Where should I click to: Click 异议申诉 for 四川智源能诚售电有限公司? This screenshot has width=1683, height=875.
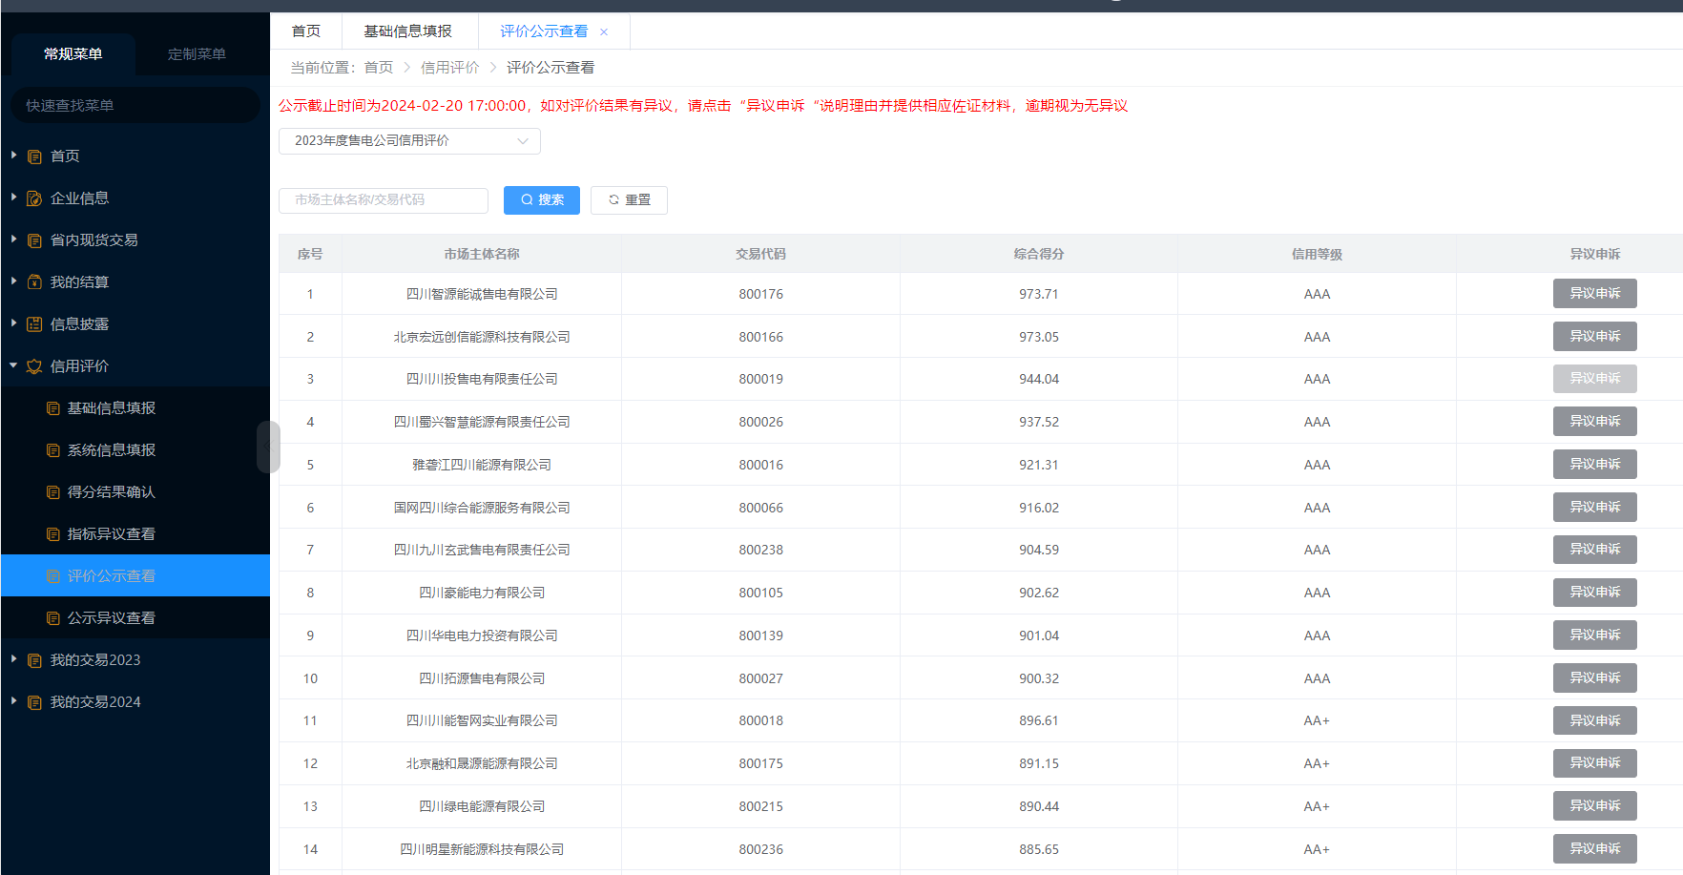tap(1594, 294)
